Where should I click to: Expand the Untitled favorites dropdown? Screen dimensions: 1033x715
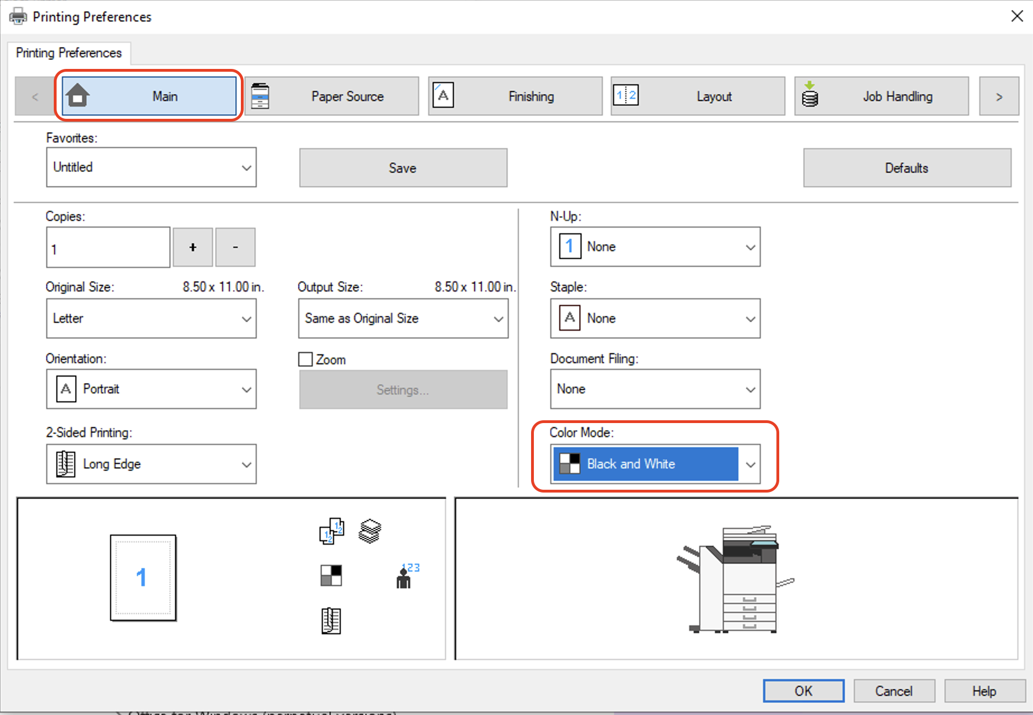[x=246, y=167]
